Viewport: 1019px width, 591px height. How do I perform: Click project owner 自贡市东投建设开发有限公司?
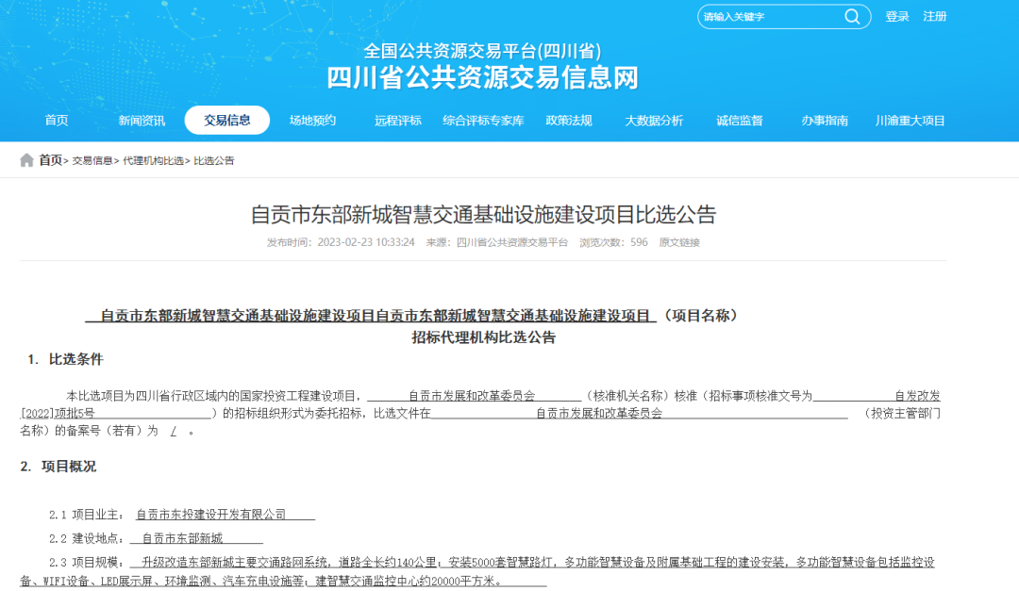[210, 515]
